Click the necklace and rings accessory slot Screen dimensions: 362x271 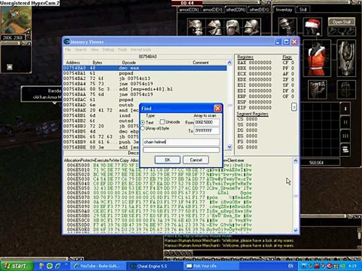342,31
